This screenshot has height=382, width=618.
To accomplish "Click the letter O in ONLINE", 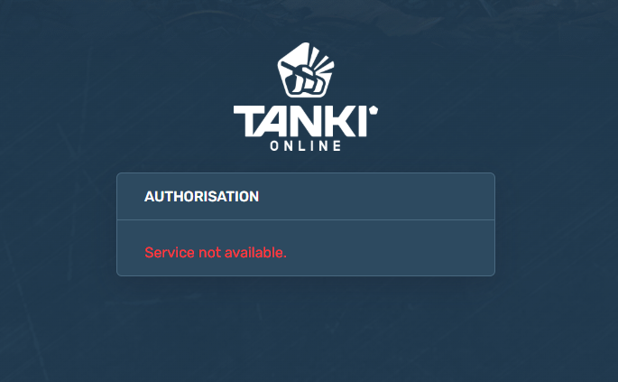I will (x=274, y=146).
